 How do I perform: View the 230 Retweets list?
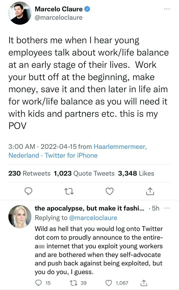point(29,173)
